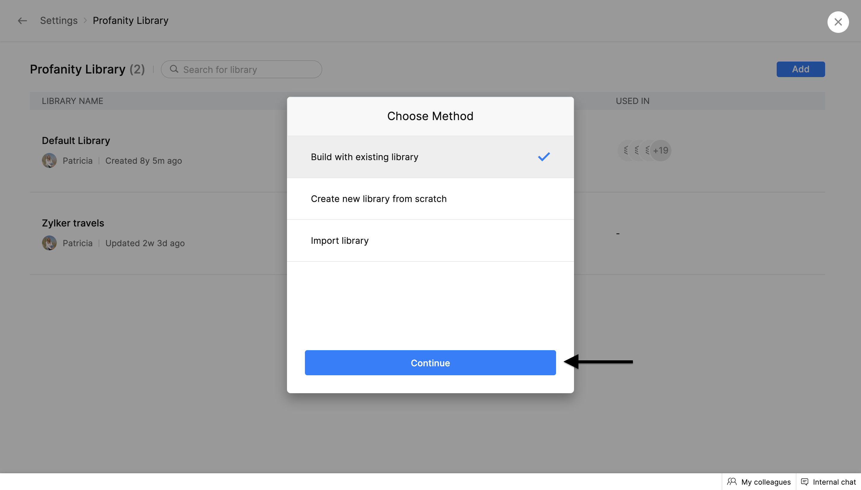Open the Zylker travels library

[73, 223]
